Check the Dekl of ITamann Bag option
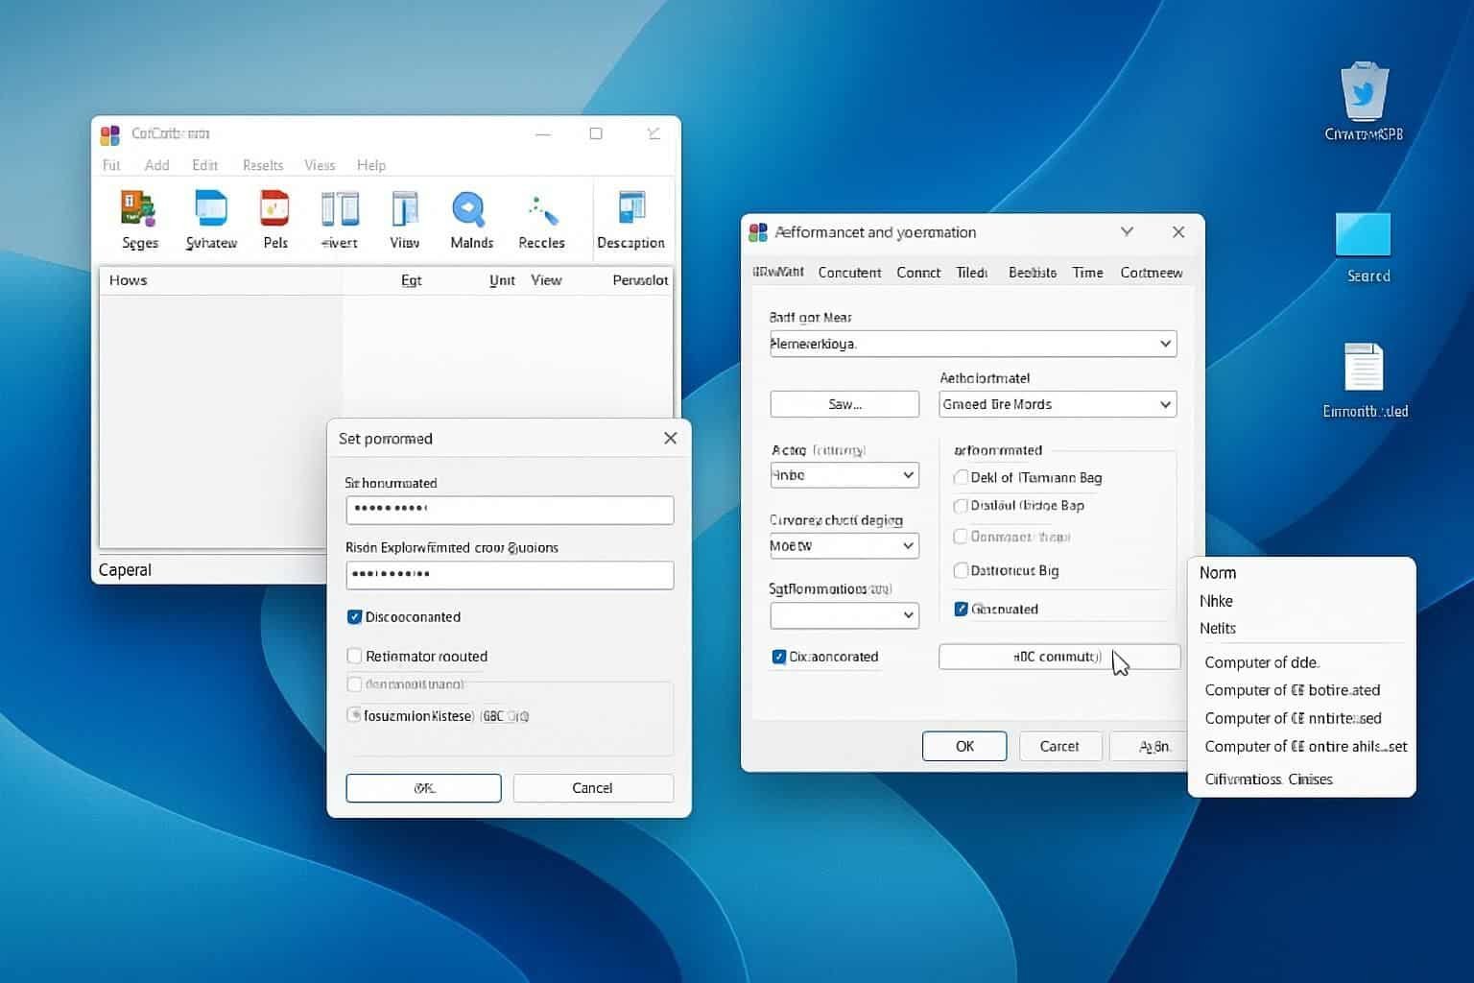Viewport: 1474px width, 983px height. pyautogui.click(x=961, y=477)
